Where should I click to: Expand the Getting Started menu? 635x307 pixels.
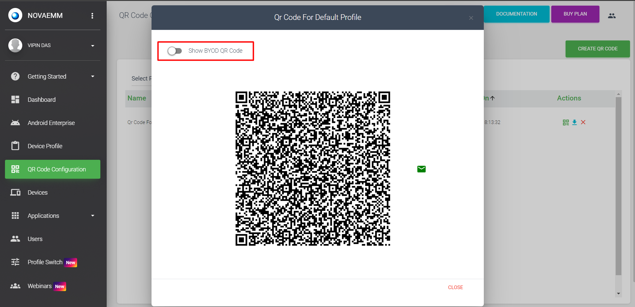click(x=92, y=77)
